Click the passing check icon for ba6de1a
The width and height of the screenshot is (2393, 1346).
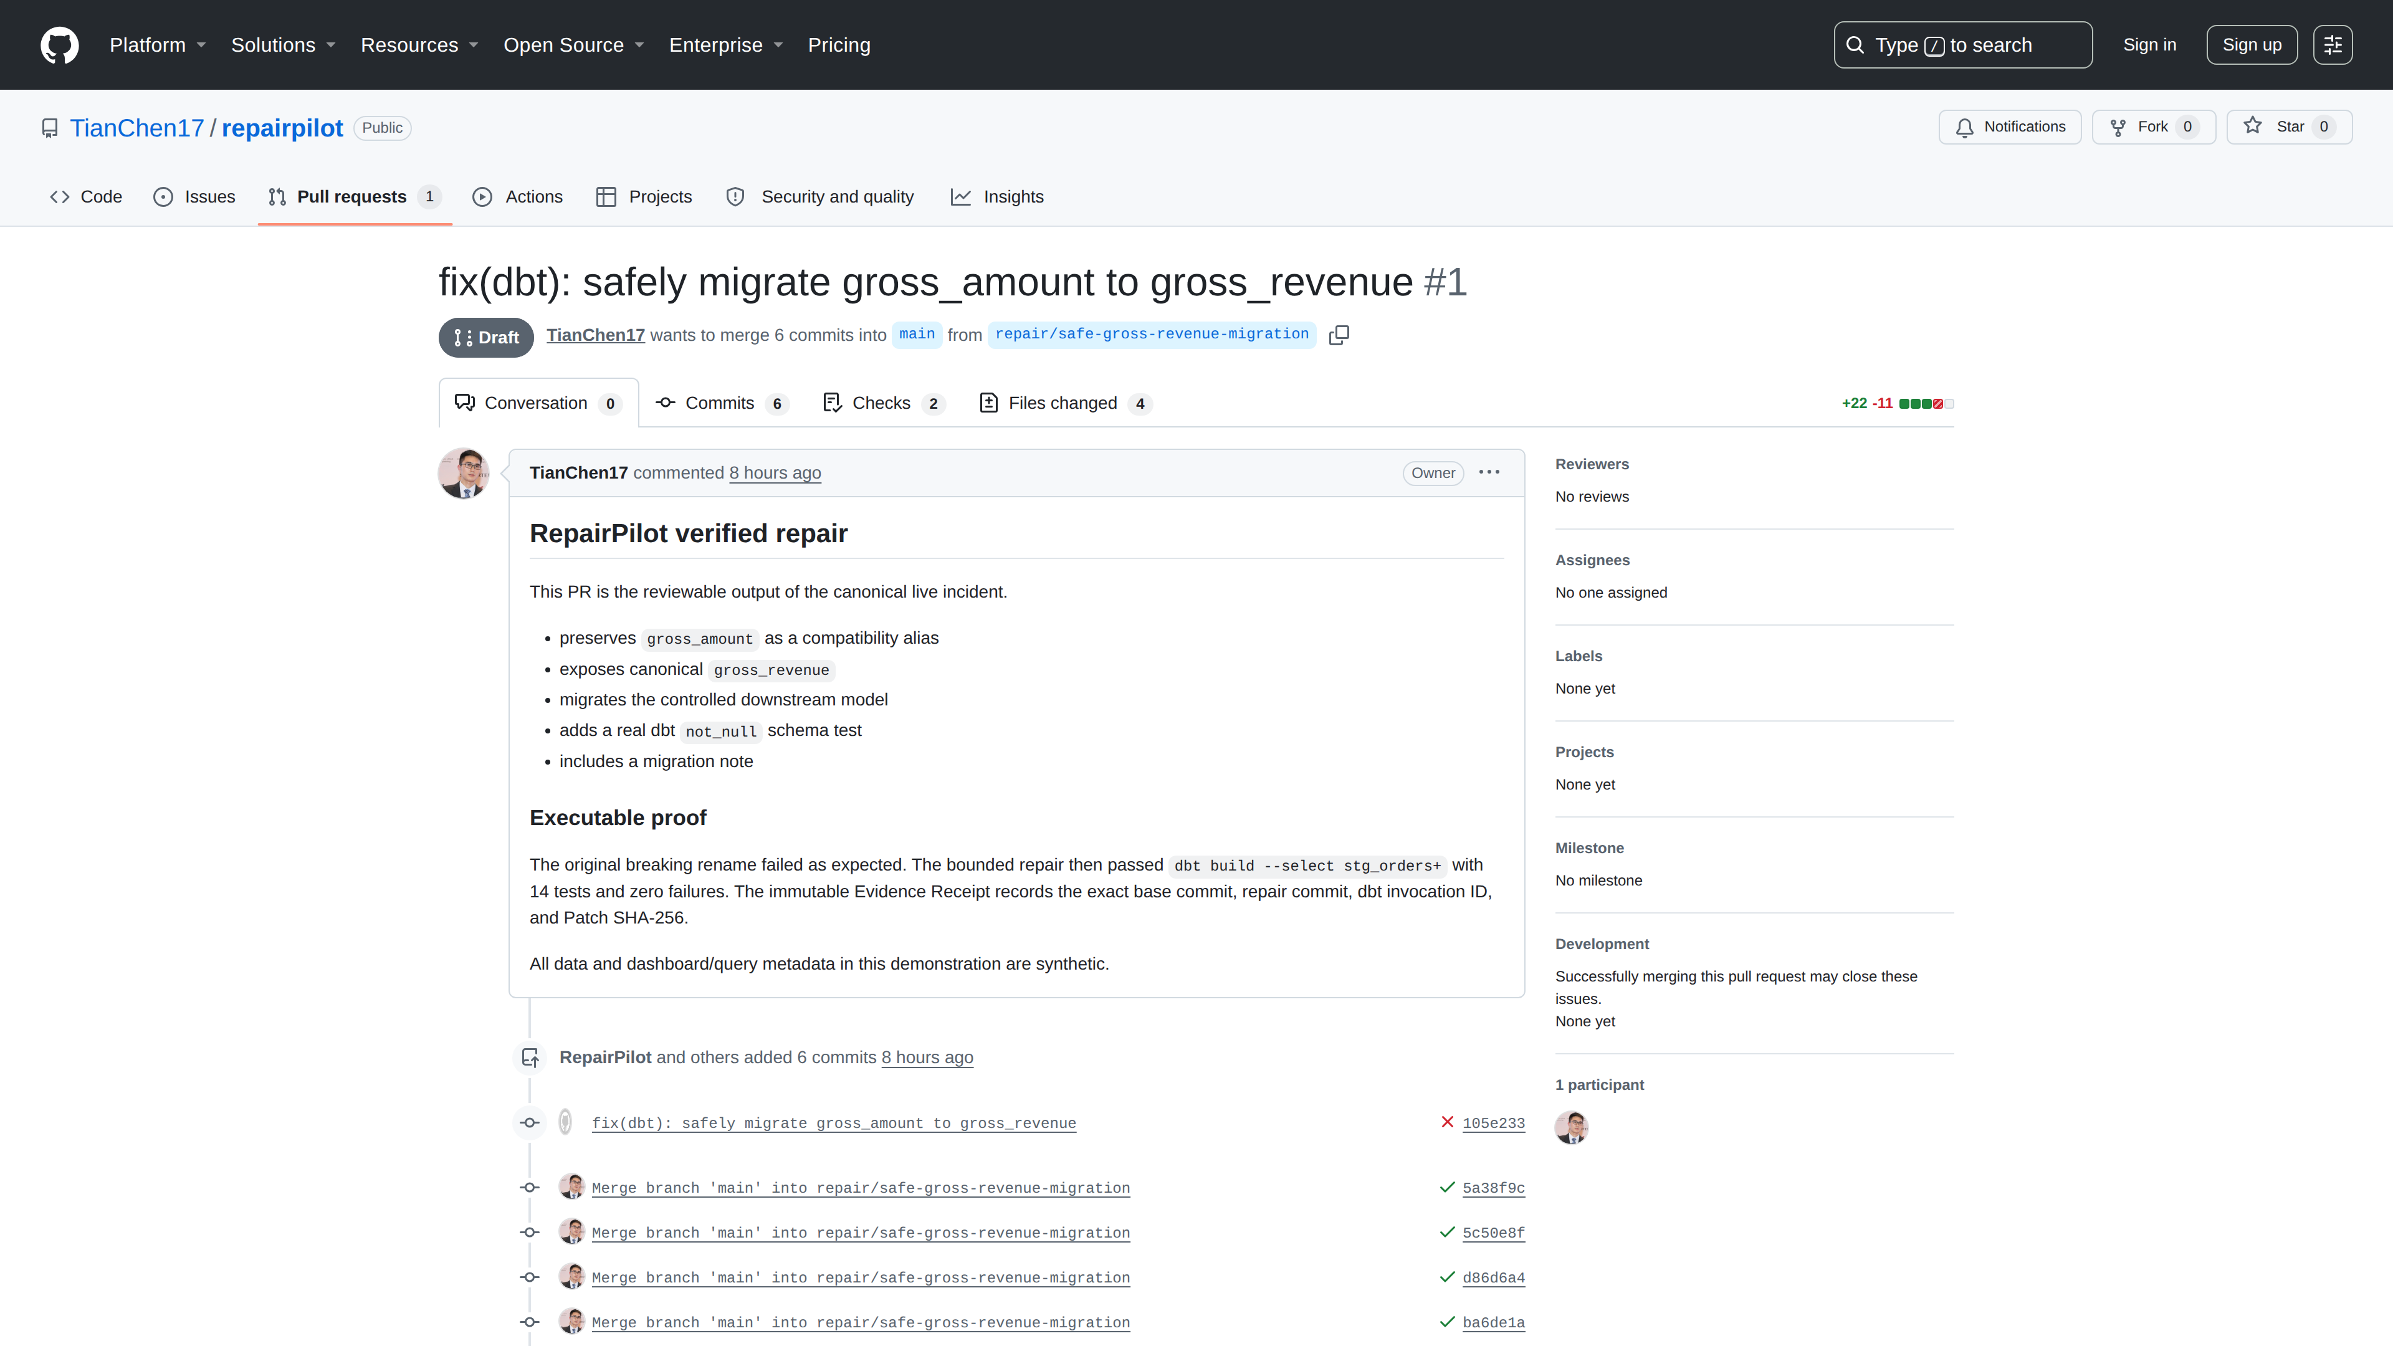(x=1447, y=1322)
